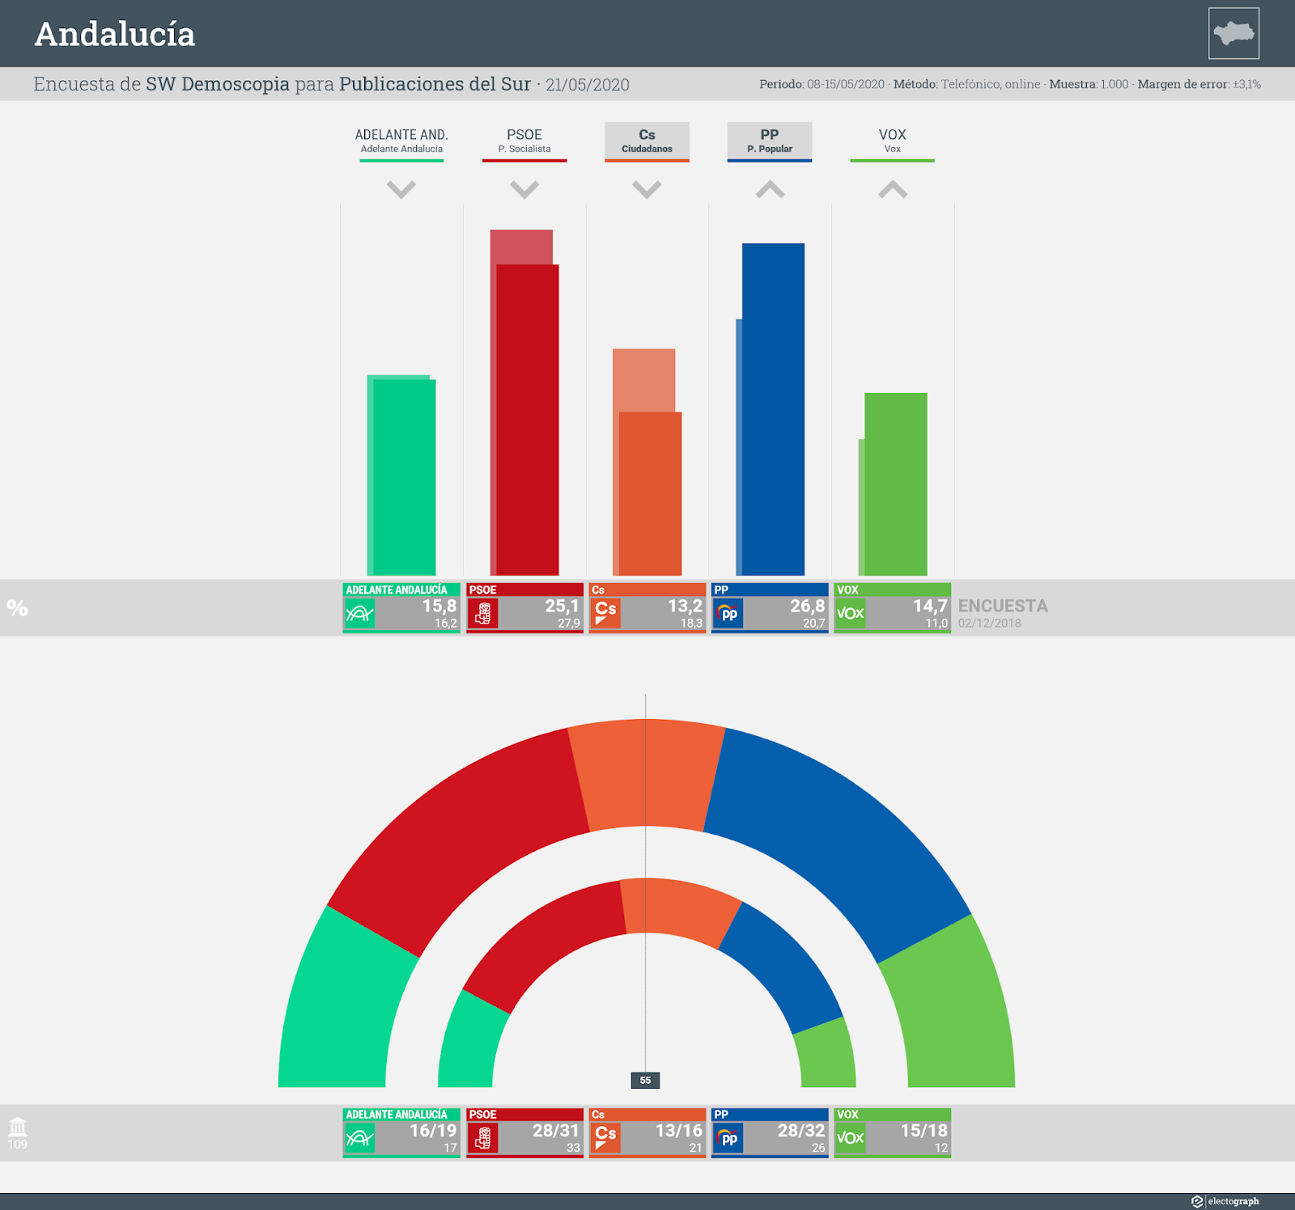The width and height of the screenshot is (1295, 1210).
Task: Click the Periodo 08-15/05/2020 text
Action: pyautogui.click(x=822, y=84)
